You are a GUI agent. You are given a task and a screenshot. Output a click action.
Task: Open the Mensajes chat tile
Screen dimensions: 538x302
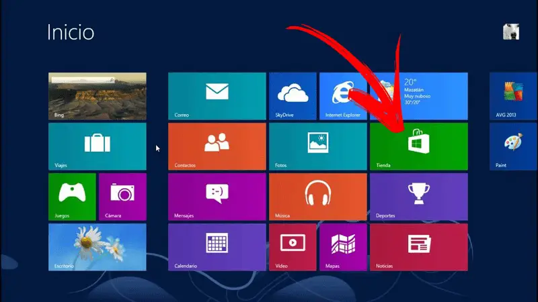tap(217, 197)
